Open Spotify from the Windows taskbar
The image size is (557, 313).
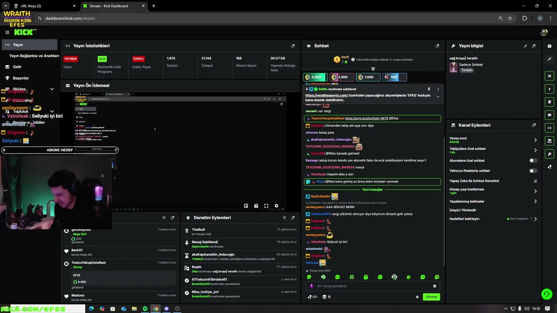coord(145,309)
